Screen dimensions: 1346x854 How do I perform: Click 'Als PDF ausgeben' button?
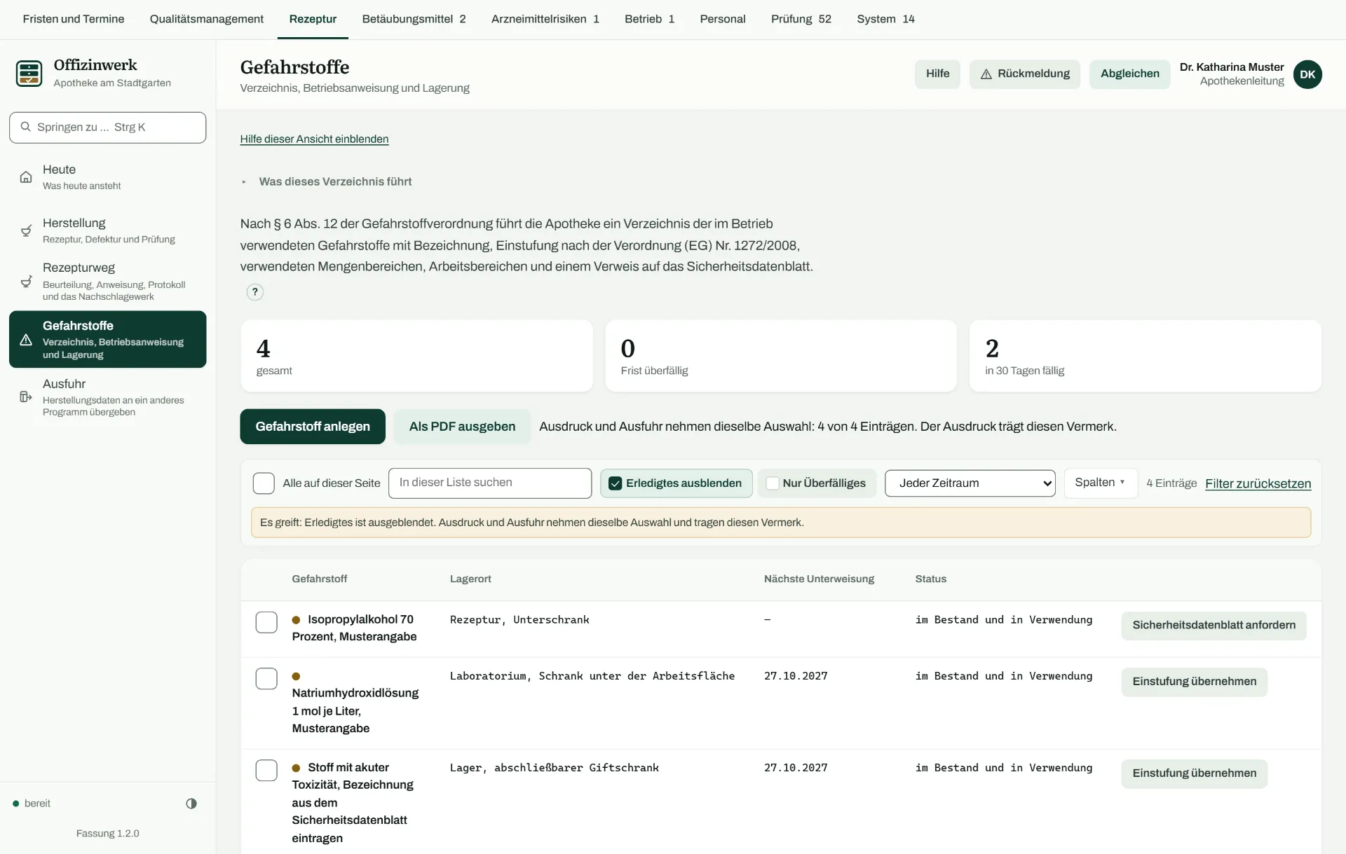pos(462,427)
